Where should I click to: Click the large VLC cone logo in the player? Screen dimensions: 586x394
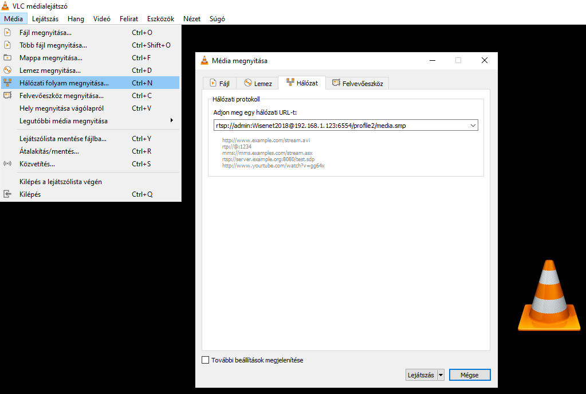[549, 295]
